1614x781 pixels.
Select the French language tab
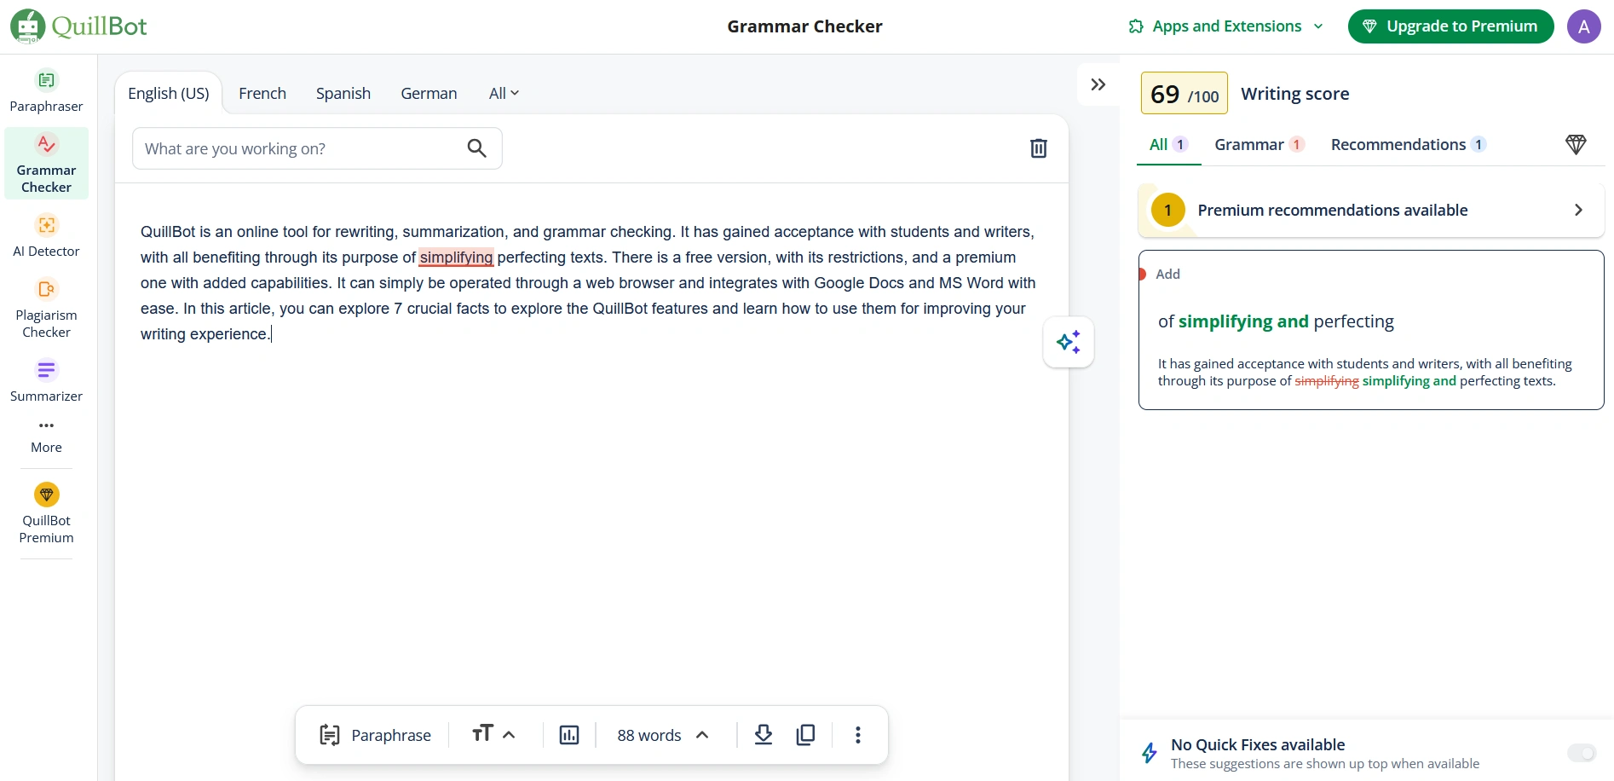pos(262,92)
